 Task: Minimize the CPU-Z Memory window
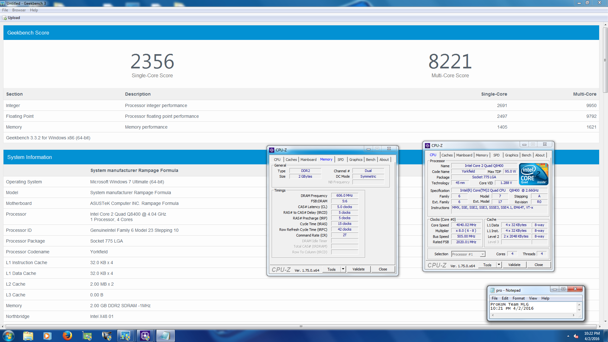click(x=368, y=149)
